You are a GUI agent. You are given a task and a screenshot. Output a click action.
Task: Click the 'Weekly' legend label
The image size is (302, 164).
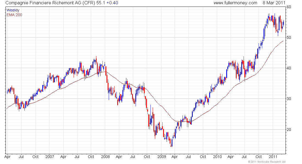pos(13,10)
